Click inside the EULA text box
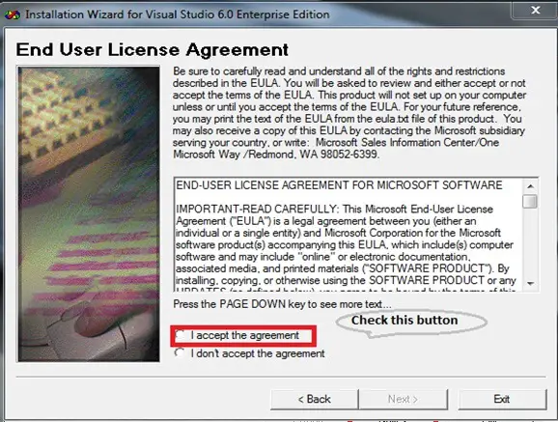Viewport: 558px width, 422px height. [349, 235]
